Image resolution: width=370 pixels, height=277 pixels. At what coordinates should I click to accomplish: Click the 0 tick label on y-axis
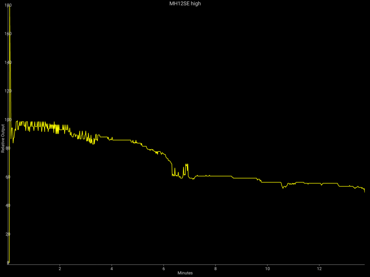8,263
